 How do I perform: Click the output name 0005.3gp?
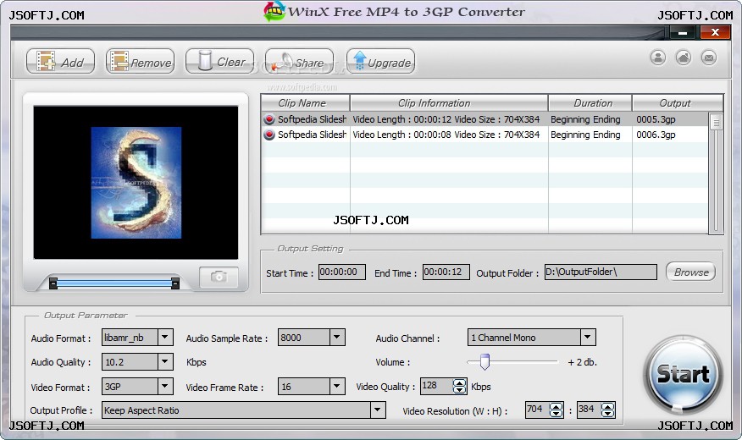coord(656,119)
